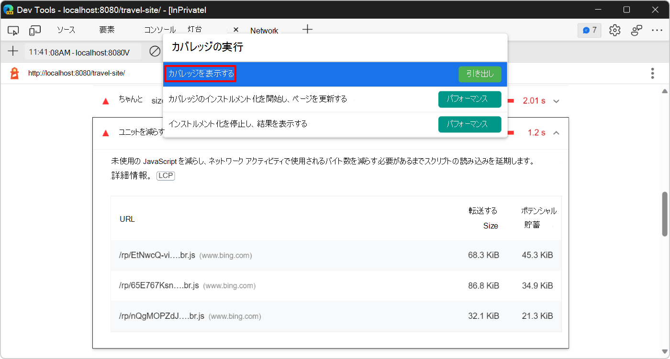Click the green 引き出し button
Image resolution: width=670 pixels, height=359 pixels.
point(480,74)
